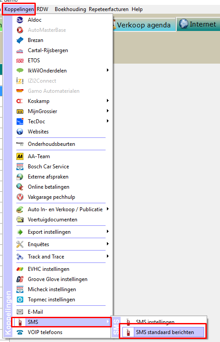The width and height of the screenshot is (220, 342).
Task: Click the Externe afspraken globe icon
Action: pos(20,177)
